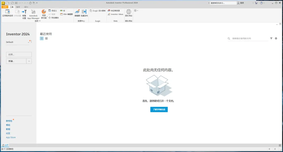This screenshot has height=152, width=283.
Task: Open the filter for recent documents
Action: (x=271, y=38)
